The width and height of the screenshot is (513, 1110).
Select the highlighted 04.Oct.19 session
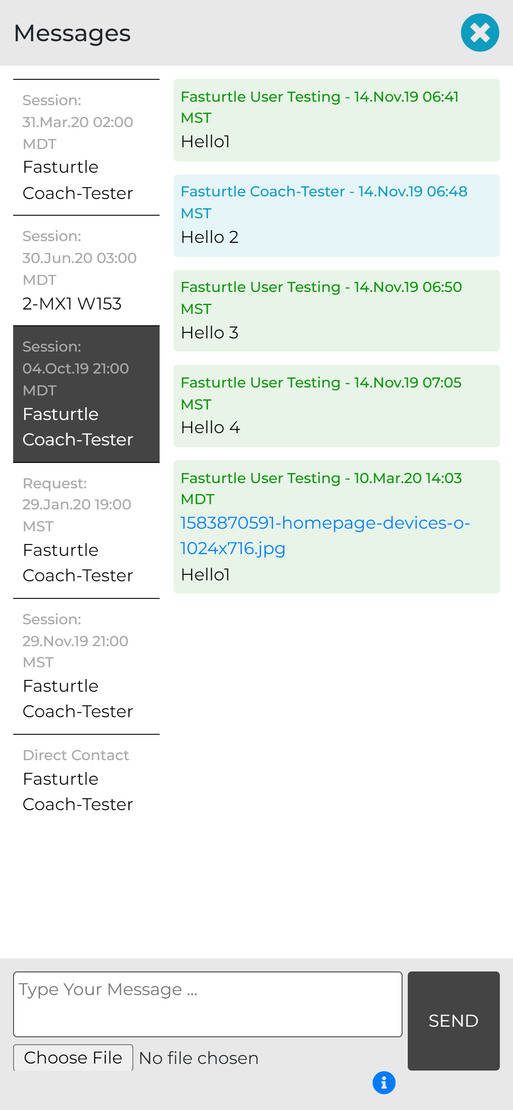pyautogui.click(x=86, y=394)
